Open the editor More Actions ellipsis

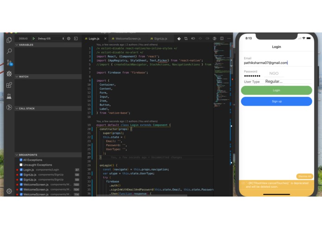coord(229,38)
